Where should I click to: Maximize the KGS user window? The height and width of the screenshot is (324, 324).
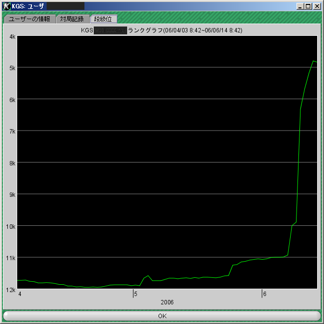(x=308, y=6)
